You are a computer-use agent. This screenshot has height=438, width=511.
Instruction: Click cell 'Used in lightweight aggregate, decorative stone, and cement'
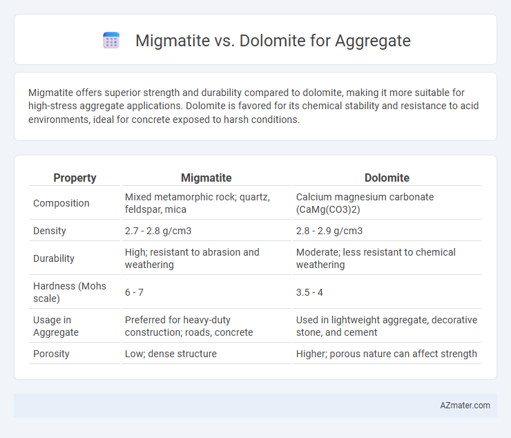click(387, 326)
